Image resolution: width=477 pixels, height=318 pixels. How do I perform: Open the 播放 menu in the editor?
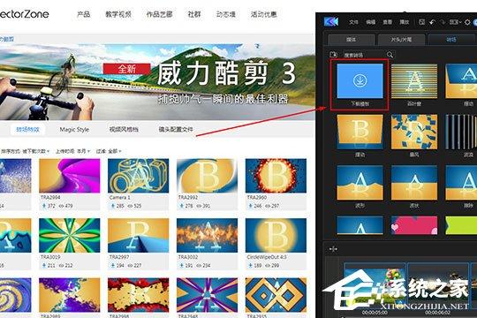(405, 22)
